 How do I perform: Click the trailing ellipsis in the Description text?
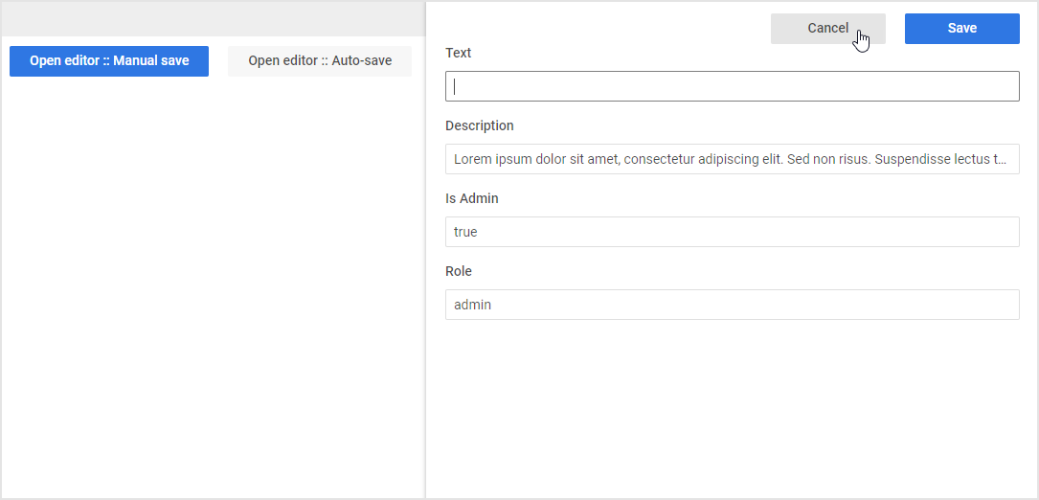click(1002, 160)
